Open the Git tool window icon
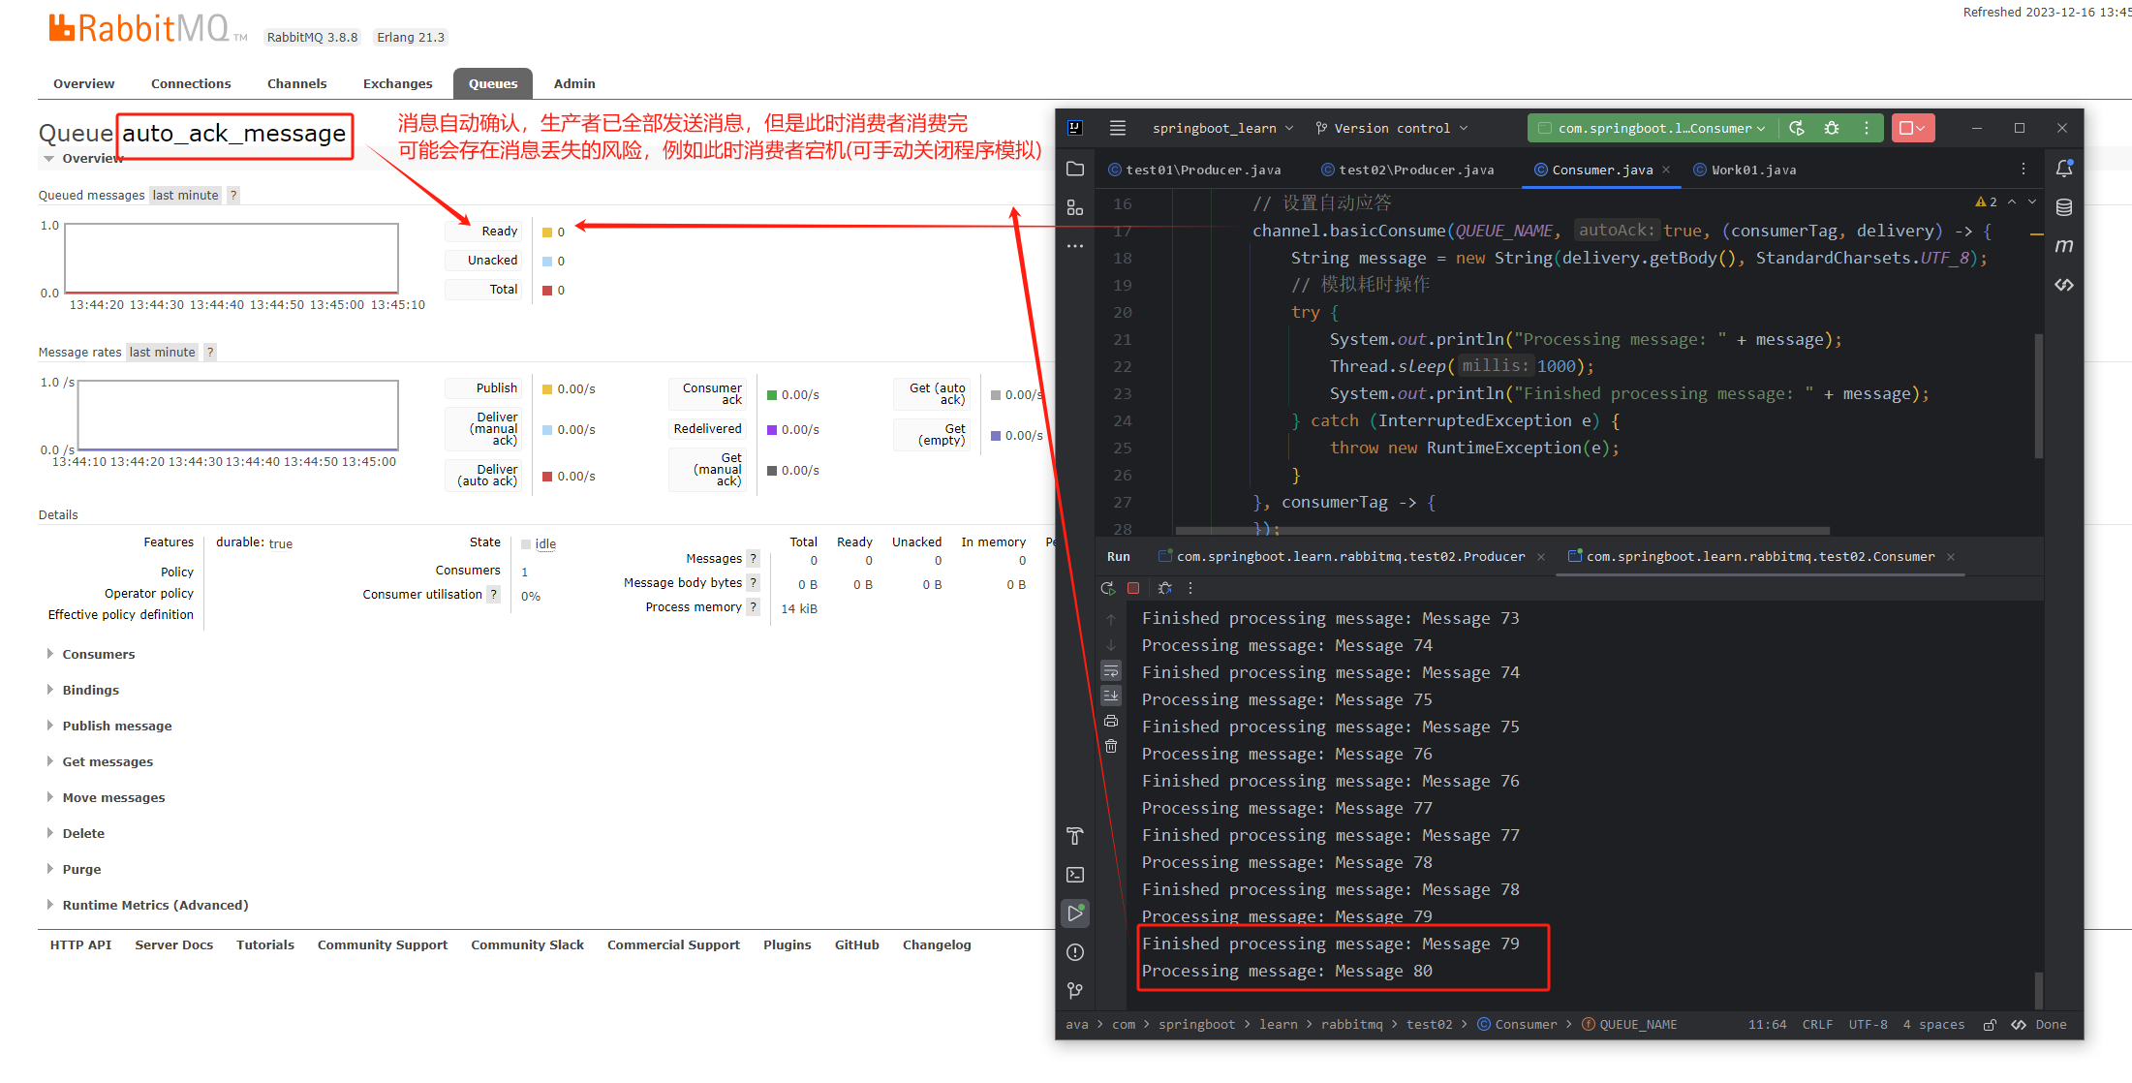2132x1083 pixels. tap(1075, 990)
